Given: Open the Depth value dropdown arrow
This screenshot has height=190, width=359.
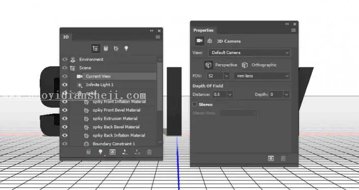Looking at the screenshot, I should click(x=287, y=95).
